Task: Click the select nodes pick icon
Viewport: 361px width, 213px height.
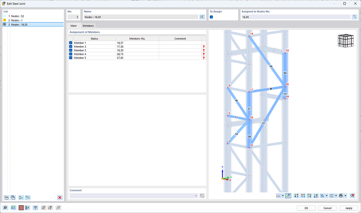Action: pos(354,17)
